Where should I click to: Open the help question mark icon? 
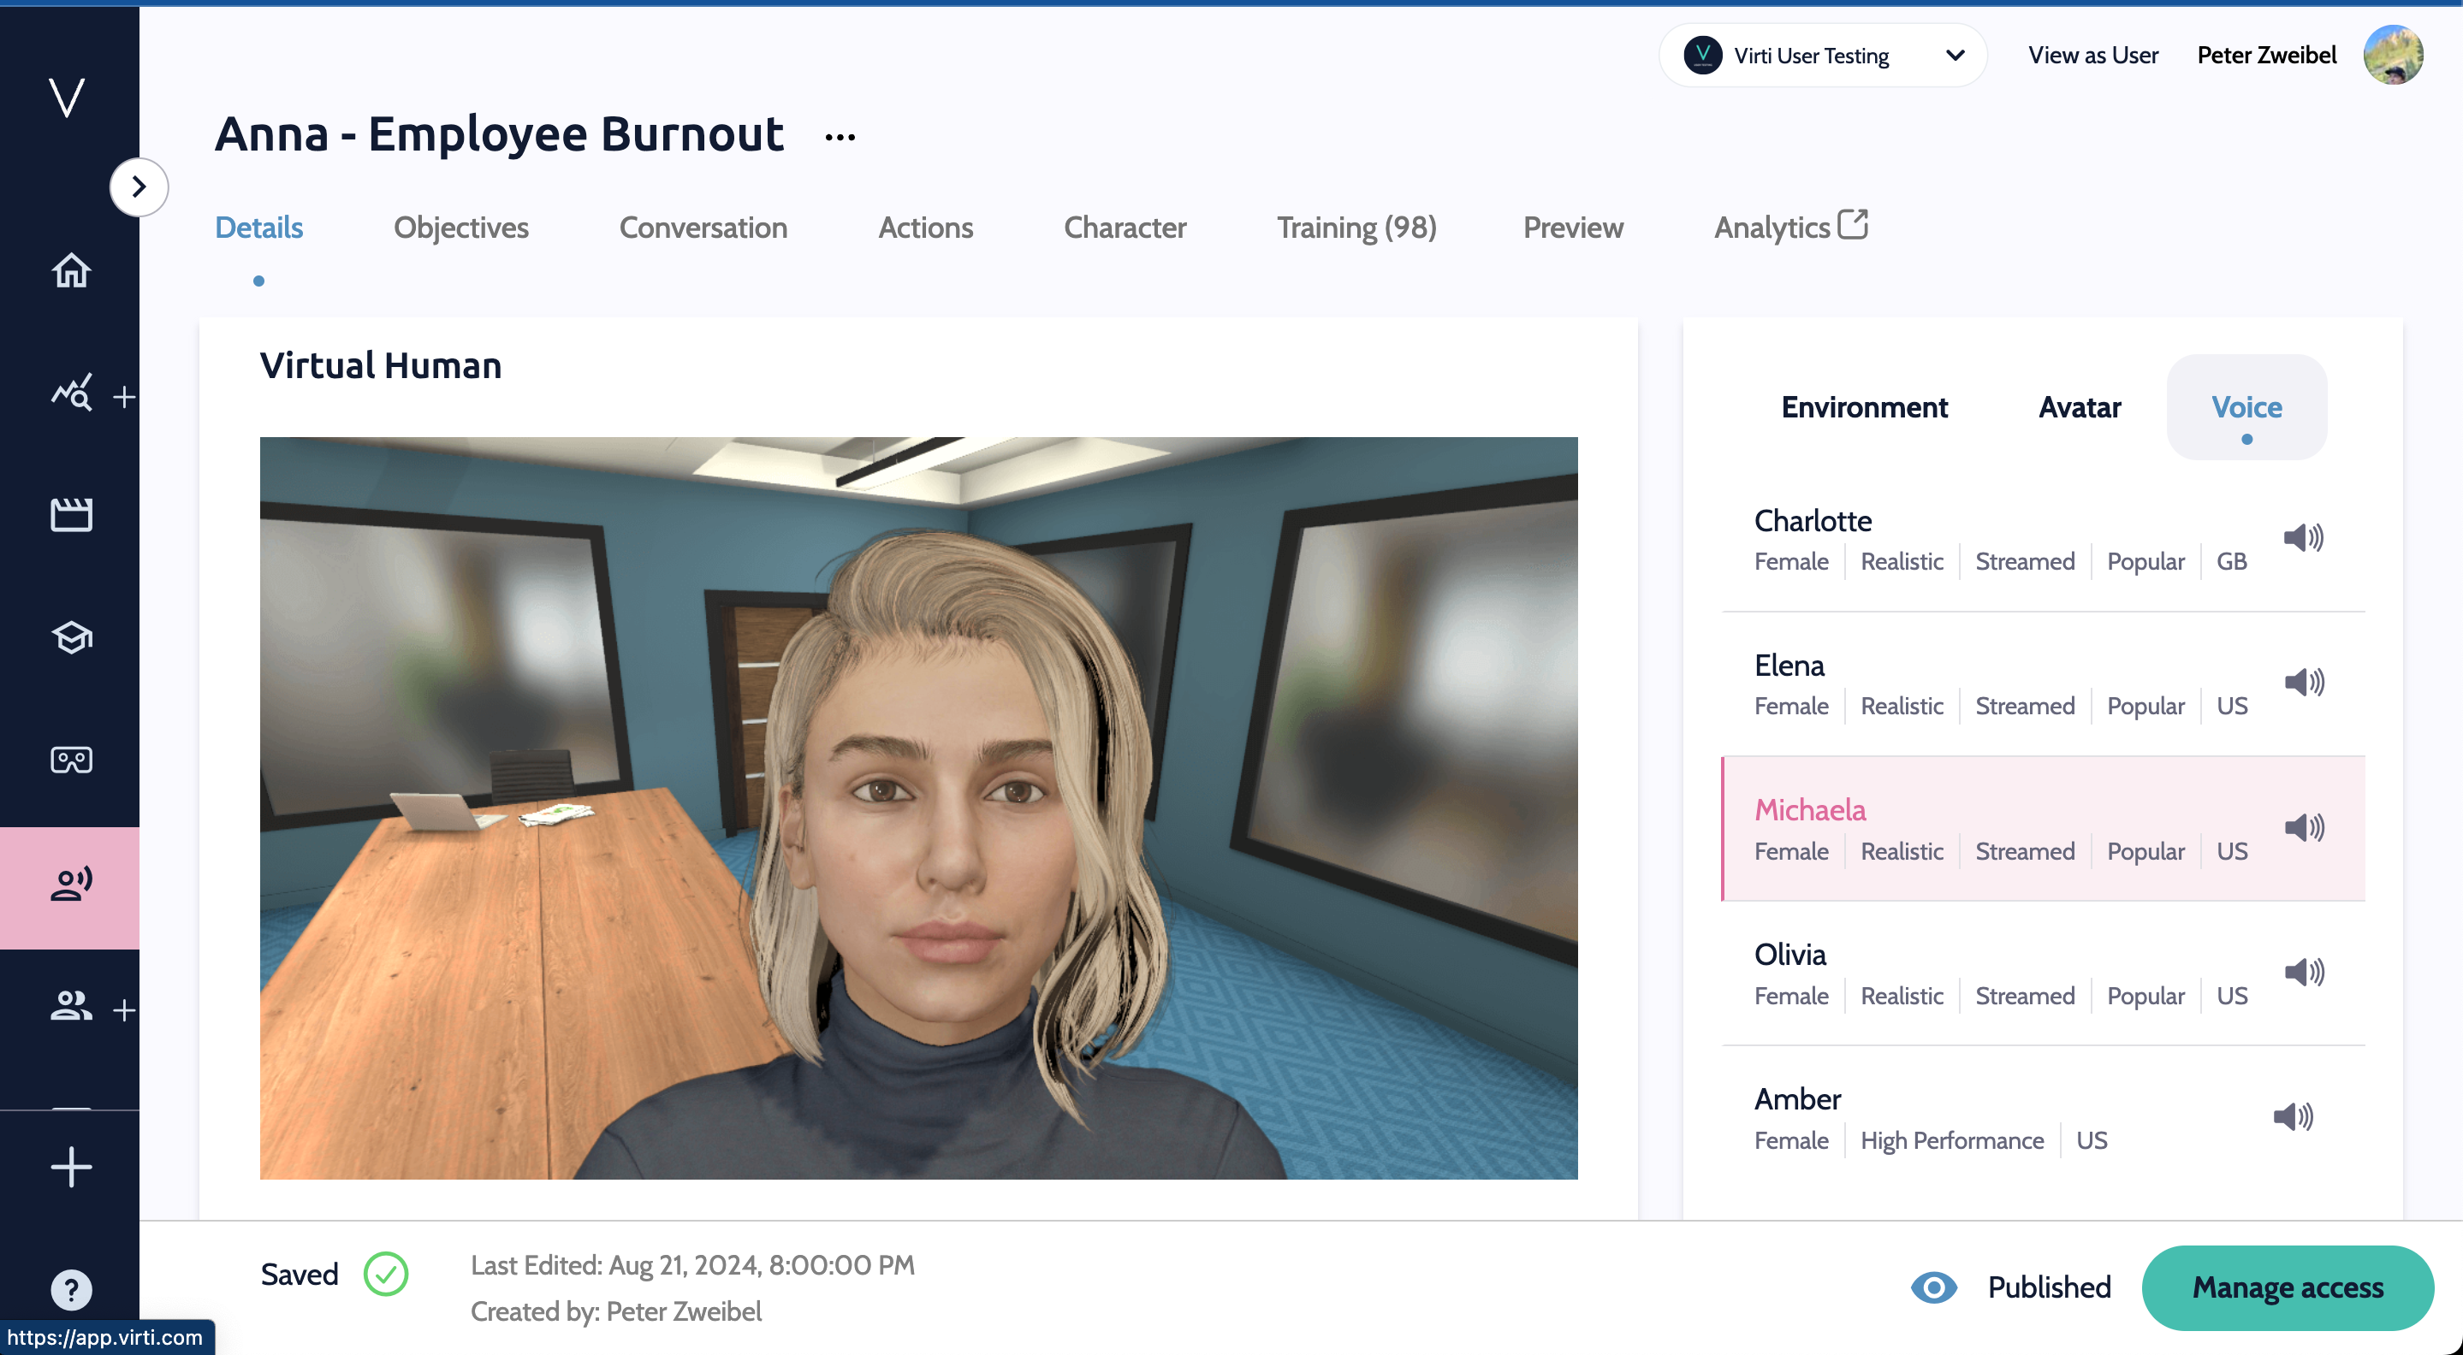pos(71,1290)
